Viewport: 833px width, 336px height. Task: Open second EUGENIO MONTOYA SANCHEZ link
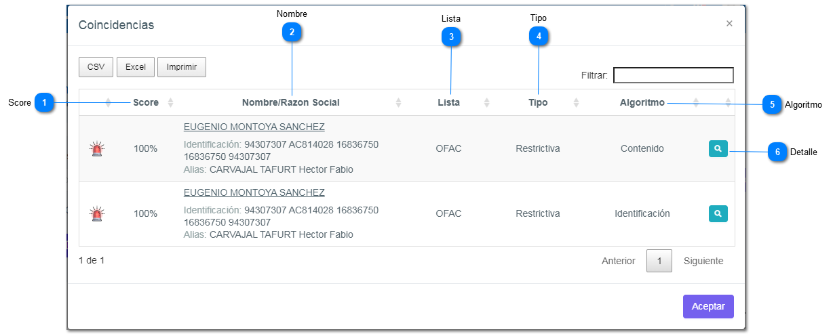(254, 192)
